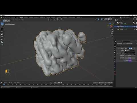Open the pivot point dropdown
Image resolution: width=137 pixels, height=103 pixels.
click(55, 19)
